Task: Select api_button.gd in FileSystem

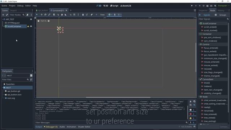Action: [14, 91]
